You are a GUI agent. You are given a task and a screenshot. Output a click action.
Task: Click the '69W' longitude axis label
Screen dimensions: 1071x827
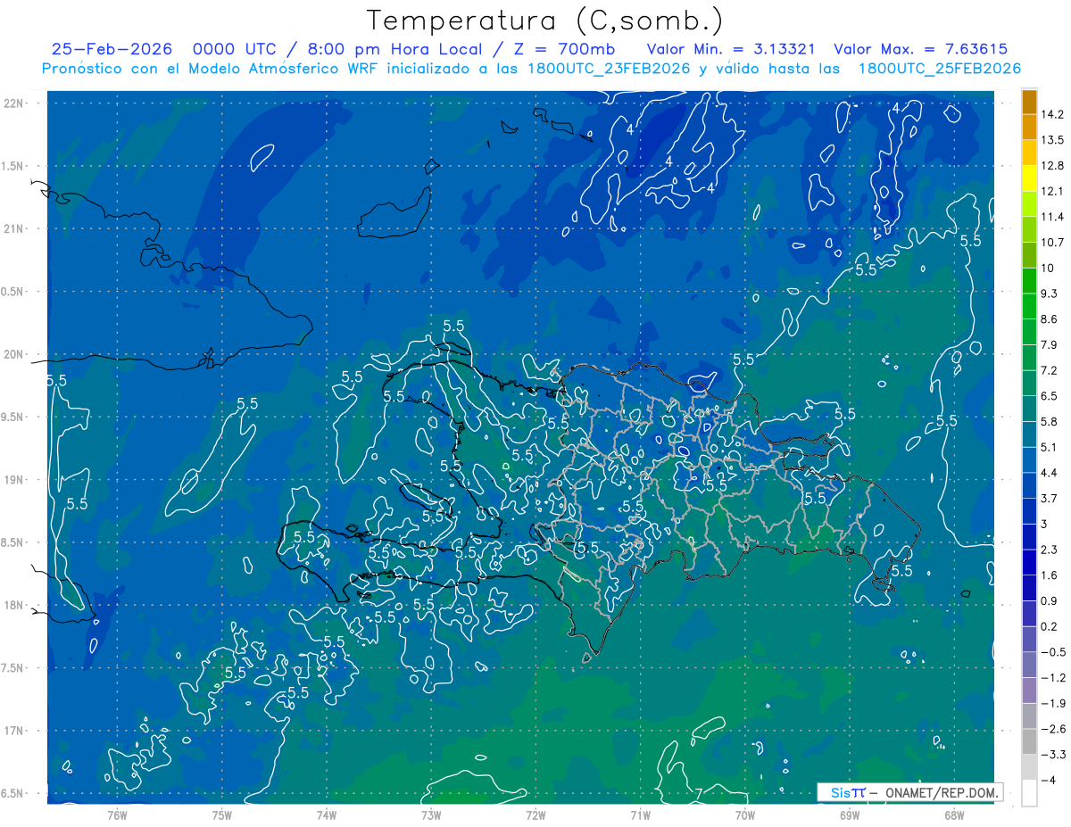(850, 815)
